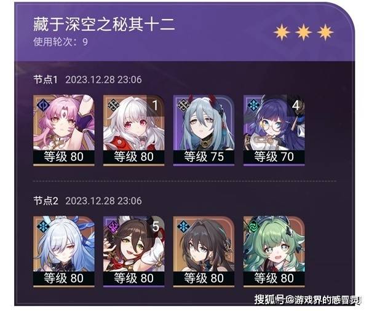Click the Quantum element icon on pink-haired character
369x311 pixels.
click(x=43, y=105)
